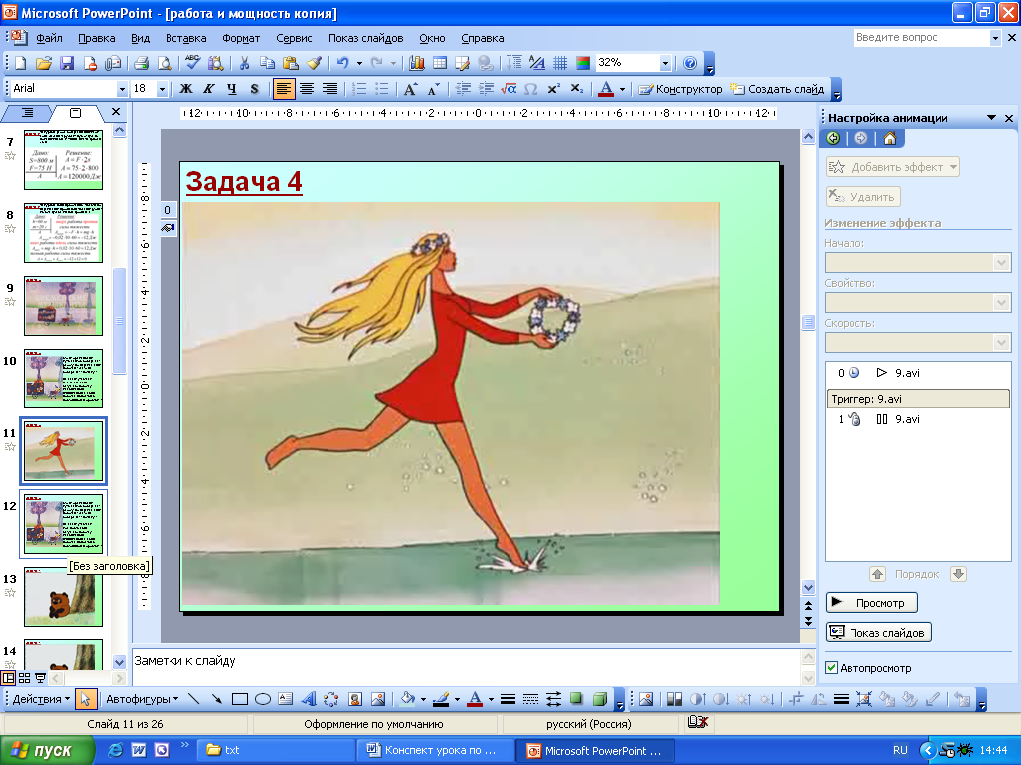Image resolution: width=1021 pixels, height=765 pixels.
Task: Open the Сервис menu
Action: (294, 38)
